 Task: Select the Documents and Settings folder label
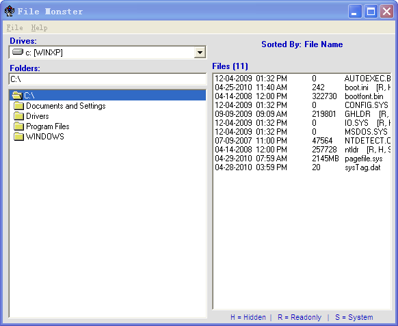click(66, 106)
